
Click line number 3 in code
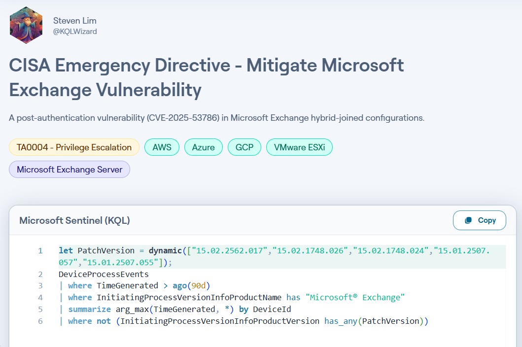click(x=40, y=286)
